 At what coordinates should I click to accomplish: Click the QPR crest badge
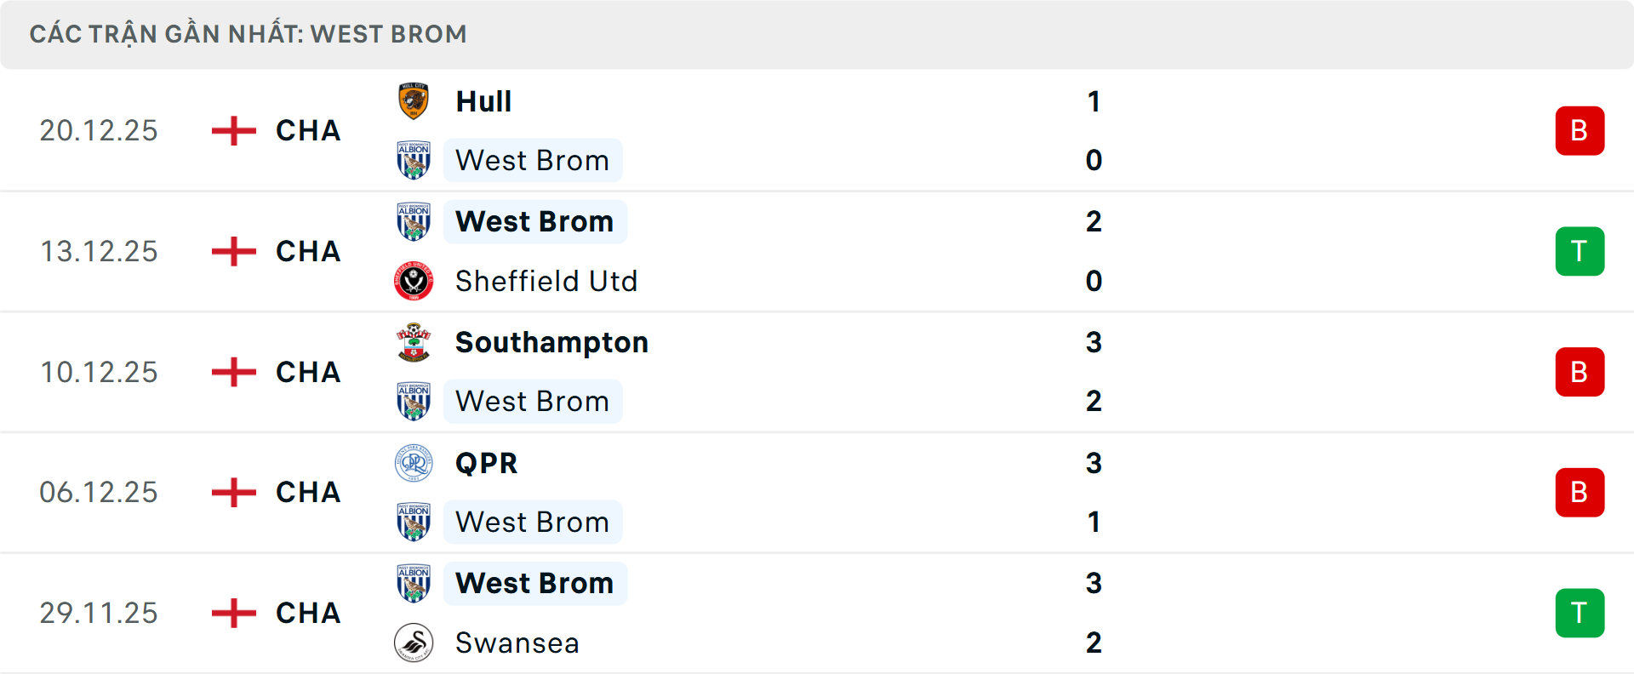click(414, 463)
